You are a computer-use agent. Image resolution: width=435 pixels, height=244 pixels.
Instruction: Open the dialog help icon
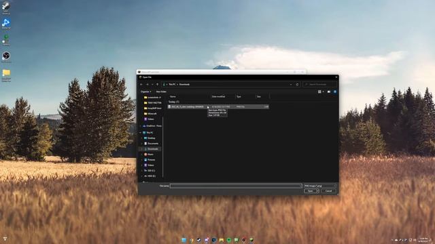point(335,91)
